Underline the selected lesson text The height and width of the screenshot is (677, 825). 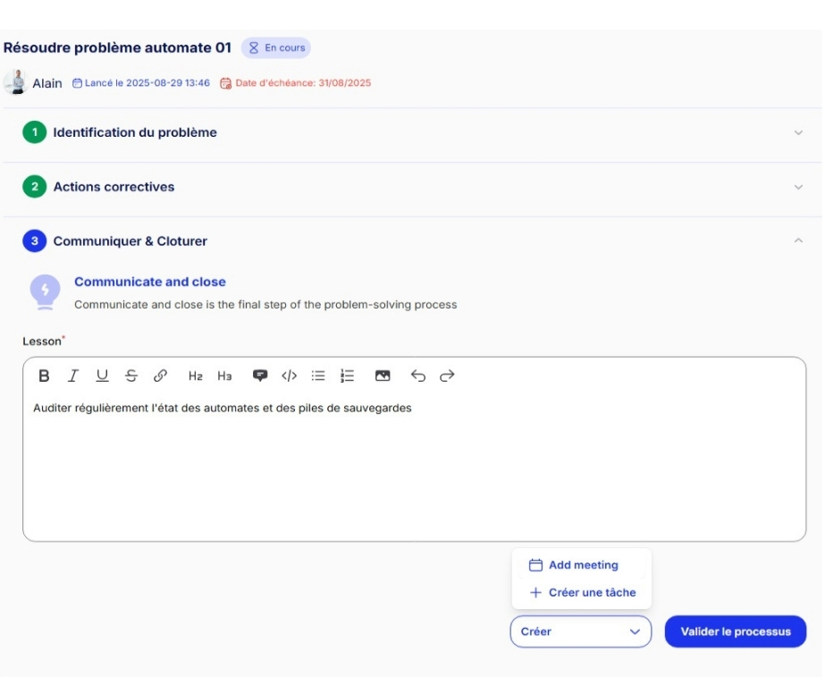(x=102, y=377)
